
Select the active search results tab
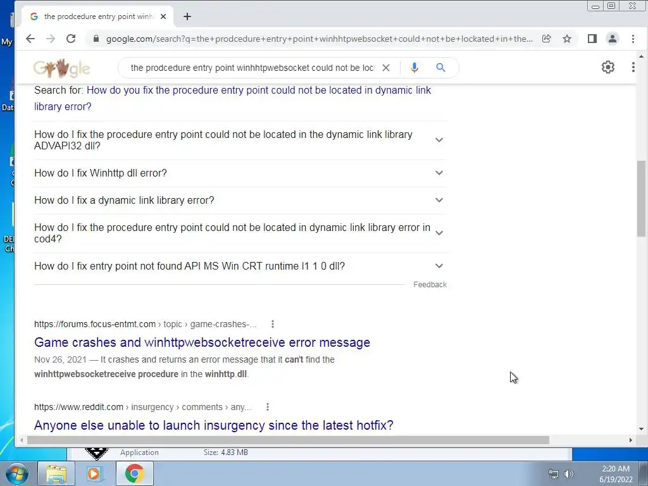point(98,16)
